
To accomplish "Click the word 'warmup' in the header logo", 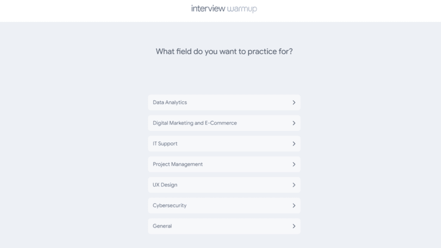I will click(x=242, y=8).
